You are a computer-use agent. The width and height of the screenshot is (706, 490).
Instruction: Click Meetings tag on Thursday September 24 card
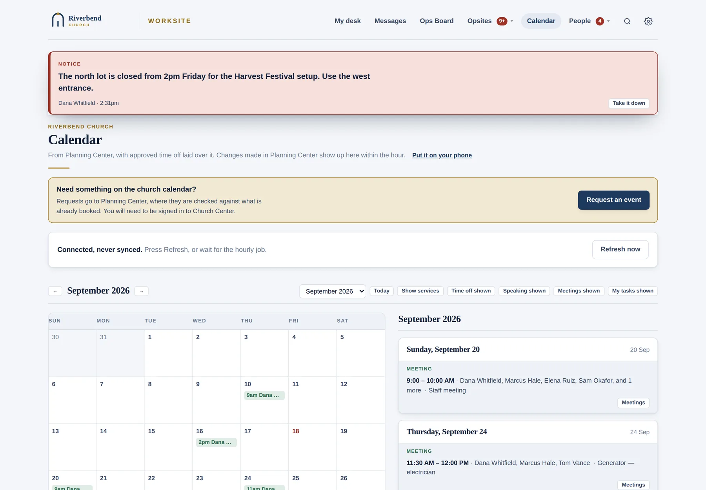tap(633, 485)
